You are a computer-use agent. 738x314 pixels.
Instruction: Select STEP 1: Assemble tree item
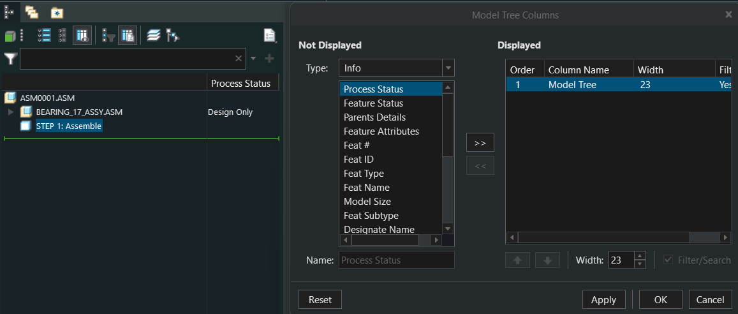click(x=69, y=126)
